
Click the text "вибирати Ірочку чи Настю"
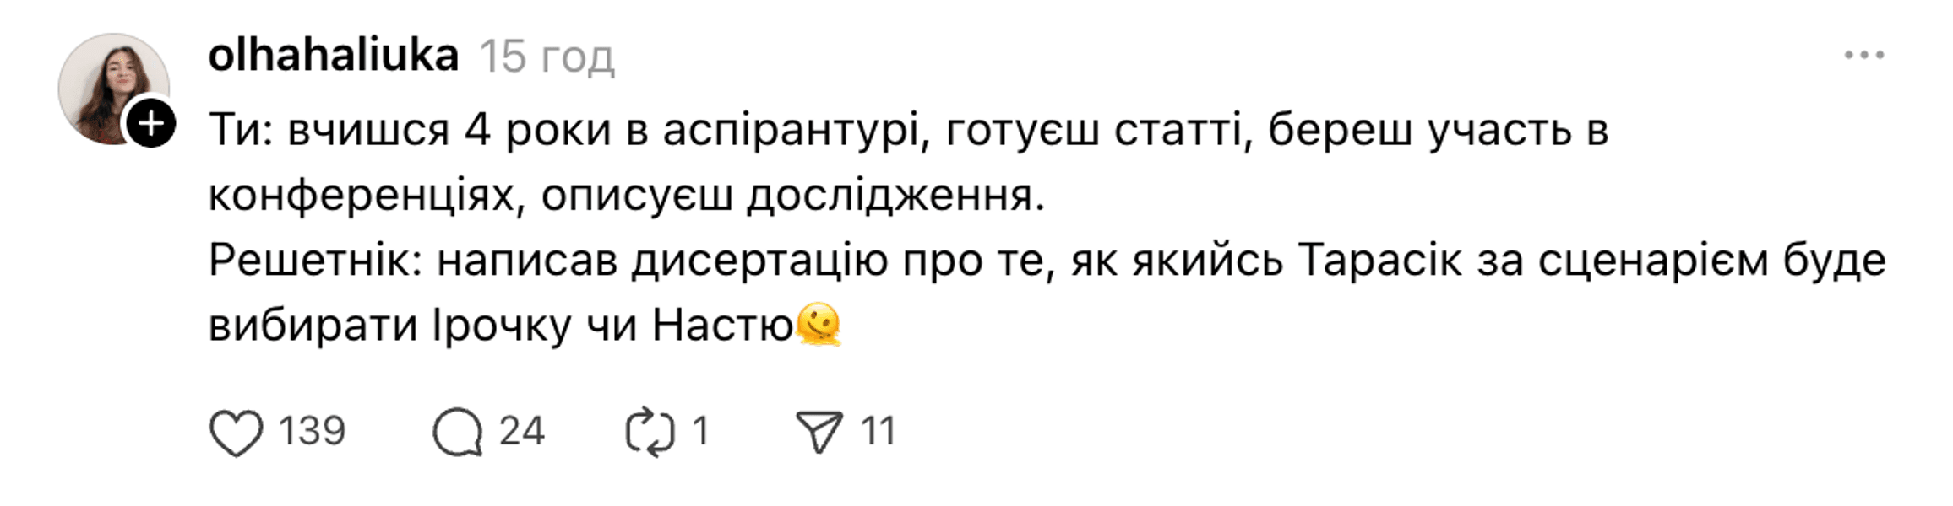click(x=501, y=326)
